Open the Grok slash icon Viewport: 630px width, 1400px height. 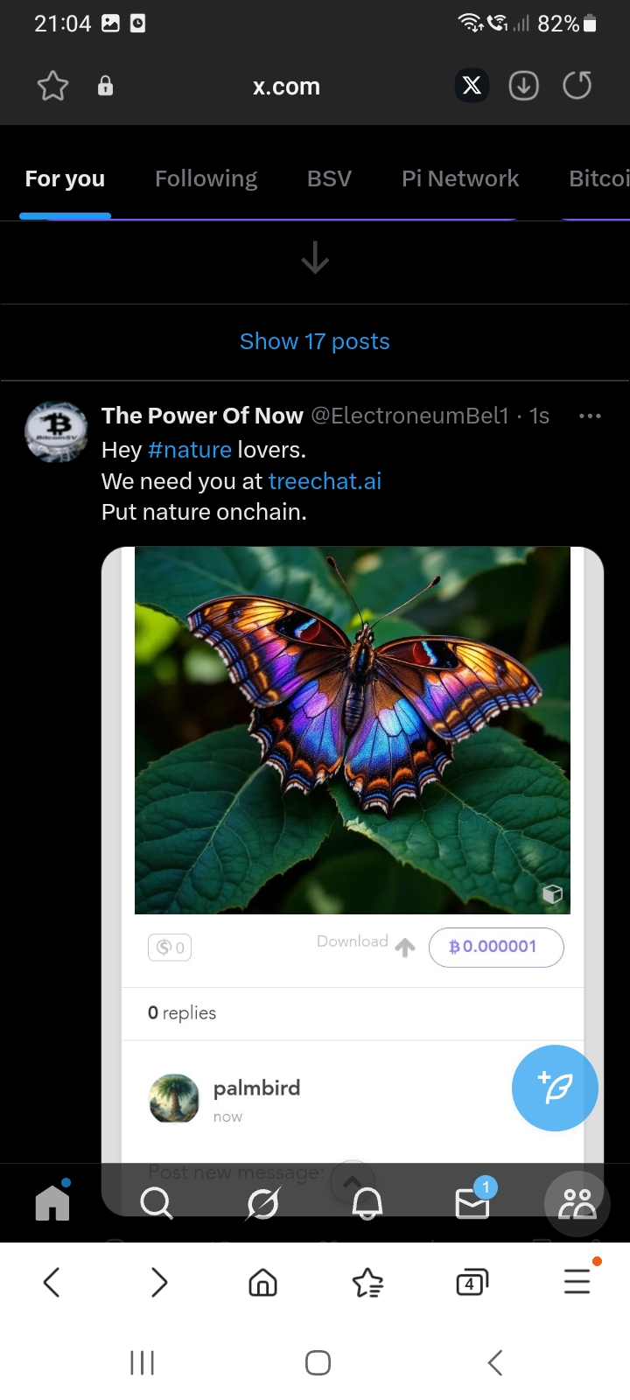click(262, 1203)
